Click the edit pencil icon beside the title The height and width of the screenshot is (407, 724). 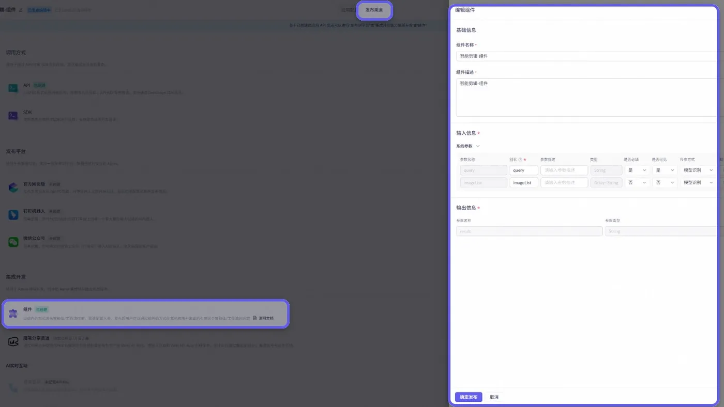pyautogui.click(x=20, y=10)
